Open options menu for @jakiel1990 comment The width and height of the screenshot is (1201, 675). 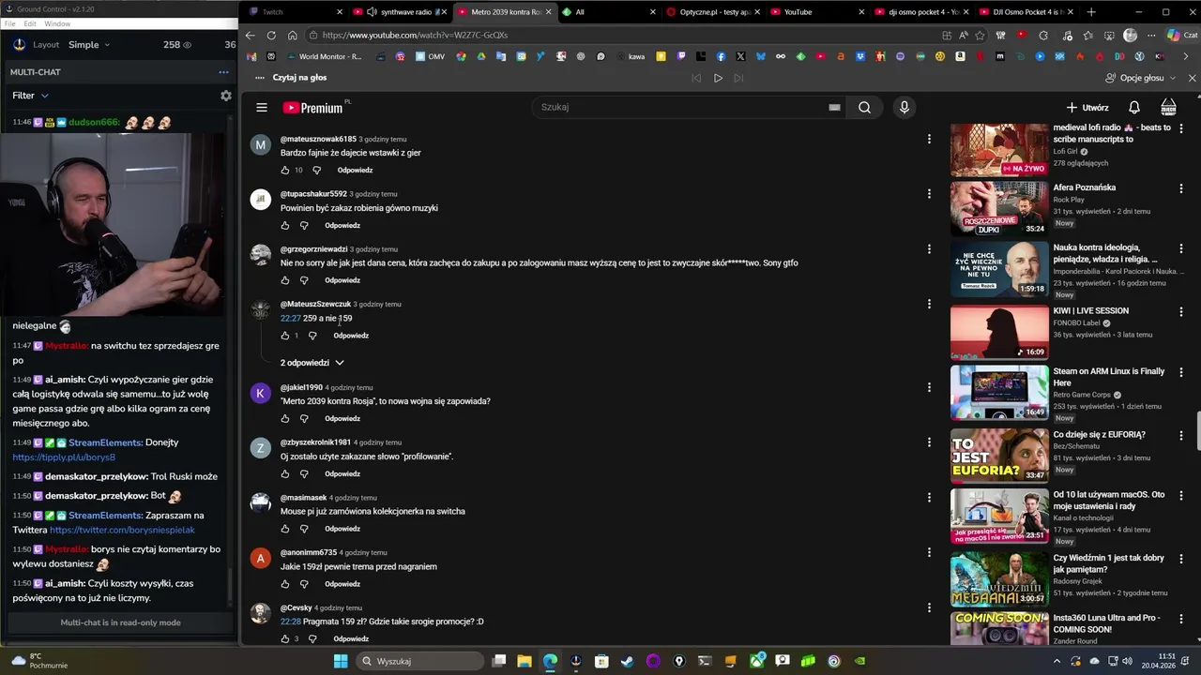click(929, 386)
